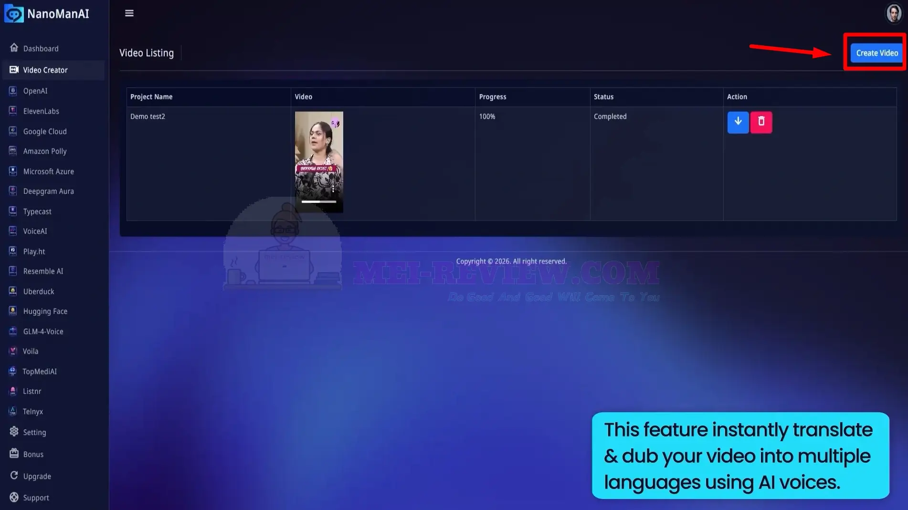The height and width of the screenshot is (510, 908).
Task: Open the Demo test2 video thumbnail
Action: [x=319, y=162]
